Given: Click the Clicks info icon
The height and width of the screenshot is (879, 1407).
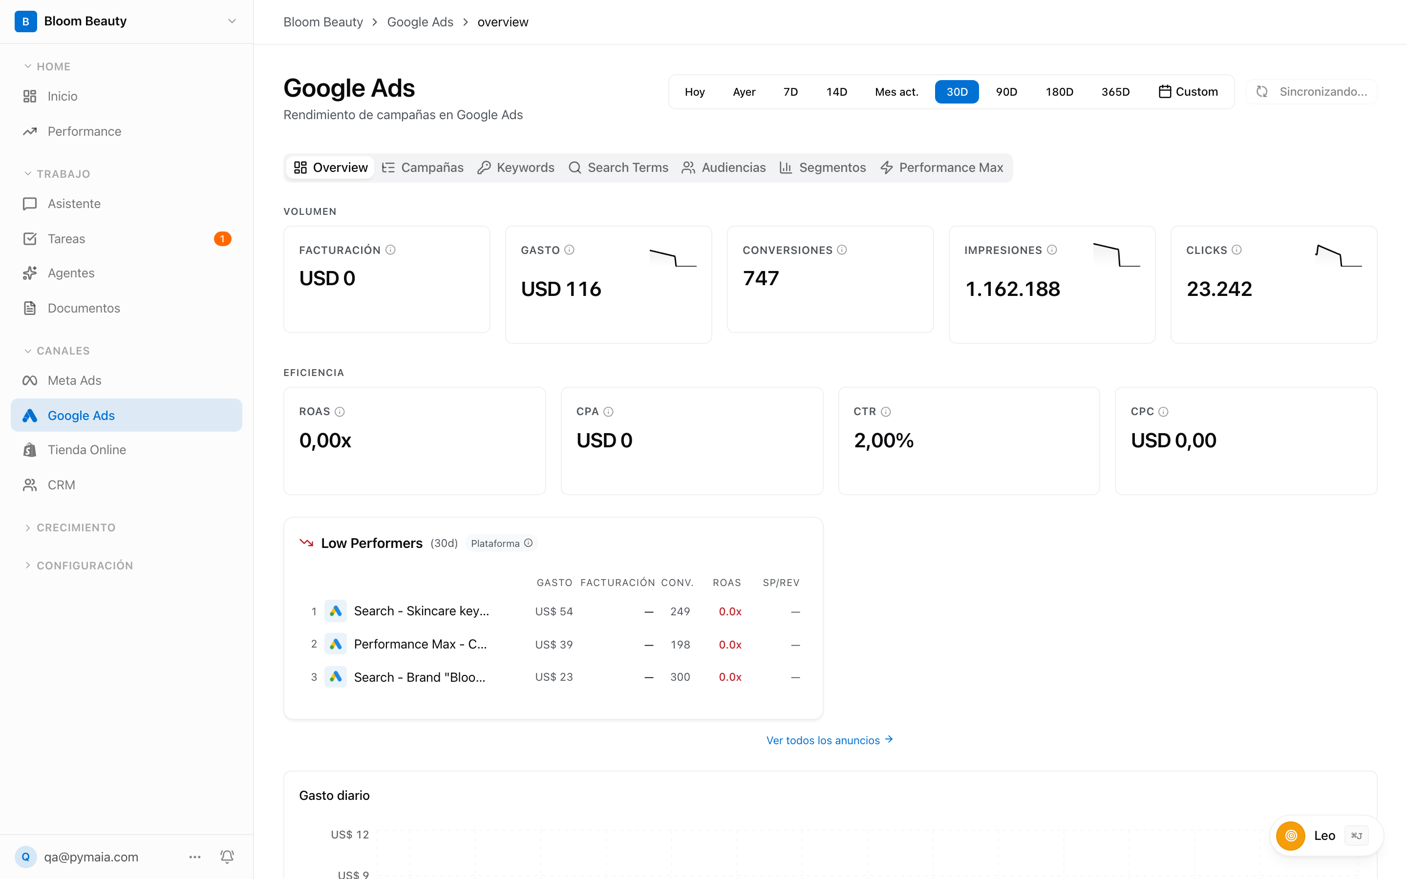Looking at the screenshot, I should [x=1236, y=250].
